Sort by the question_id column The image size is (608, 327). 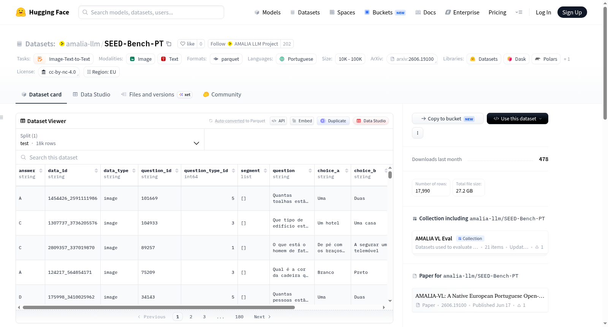(x=177, y=171)
